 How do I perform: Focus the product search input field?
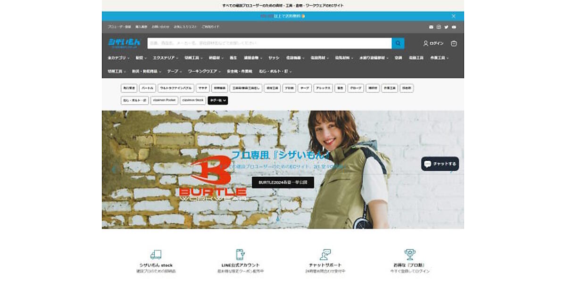click(x=269, y=43)
